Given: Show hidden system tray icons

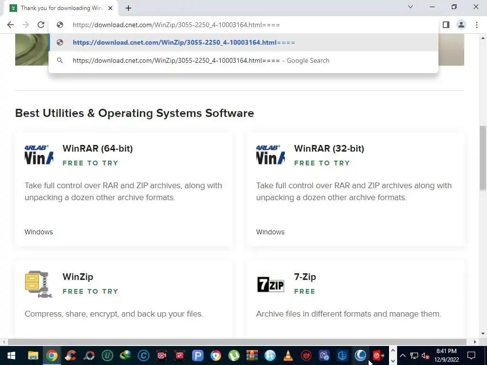Looking at the screenshot, I should (x=402, y=355).
